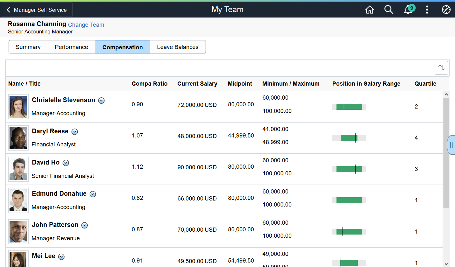Screen dimensions: 455x267
Task: Open the Search magnifier icon
Action: tap(389, 10)
